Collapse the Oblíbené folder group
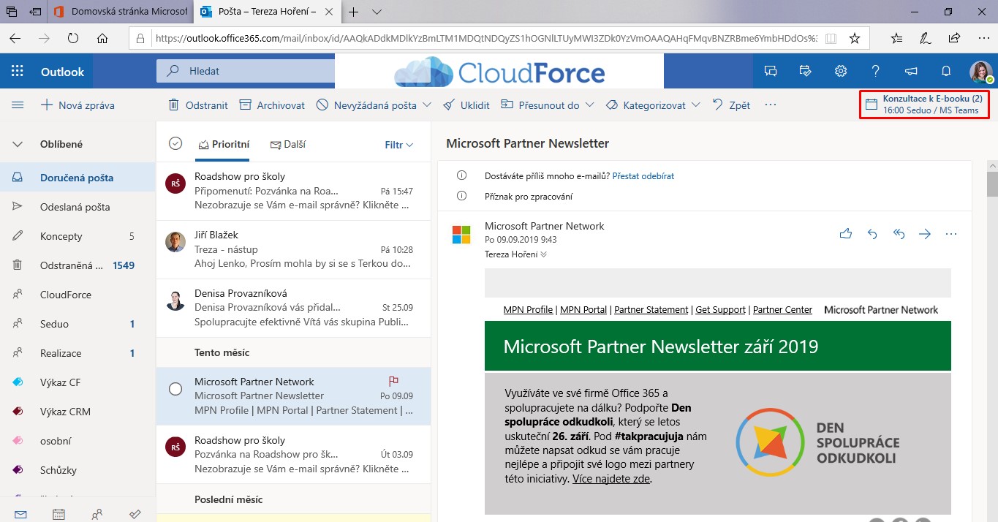 click(x=18, y=144)
